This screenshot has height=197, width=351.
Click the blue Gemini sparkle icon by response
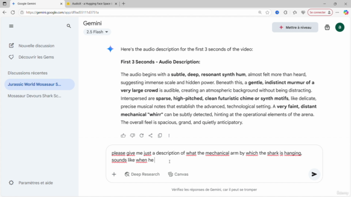click(x=110, y=49)
